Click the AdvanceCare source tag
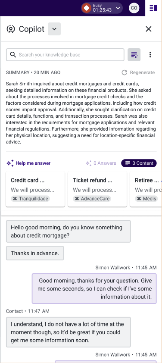Screen dimensions: 162x363 point(92,199)
